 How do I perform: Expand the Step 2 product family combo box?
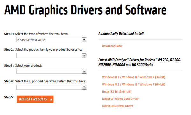pyautogui.click(x=51, y=56)
